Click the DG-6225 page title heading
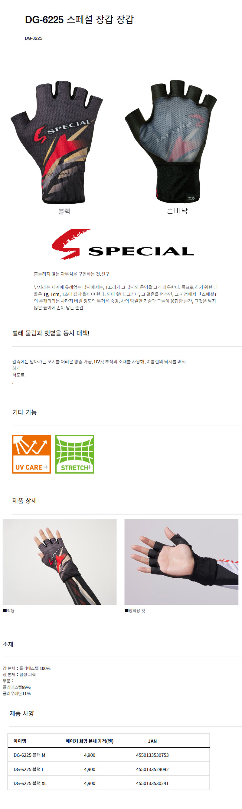Viewport: 242px width, 809px height. pyautogui.click(x=79, y=19)
